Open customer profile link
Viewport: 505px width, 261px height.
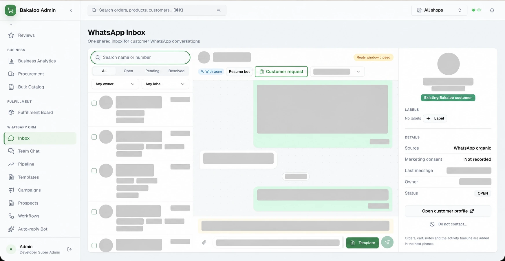[x=448, y=211]
